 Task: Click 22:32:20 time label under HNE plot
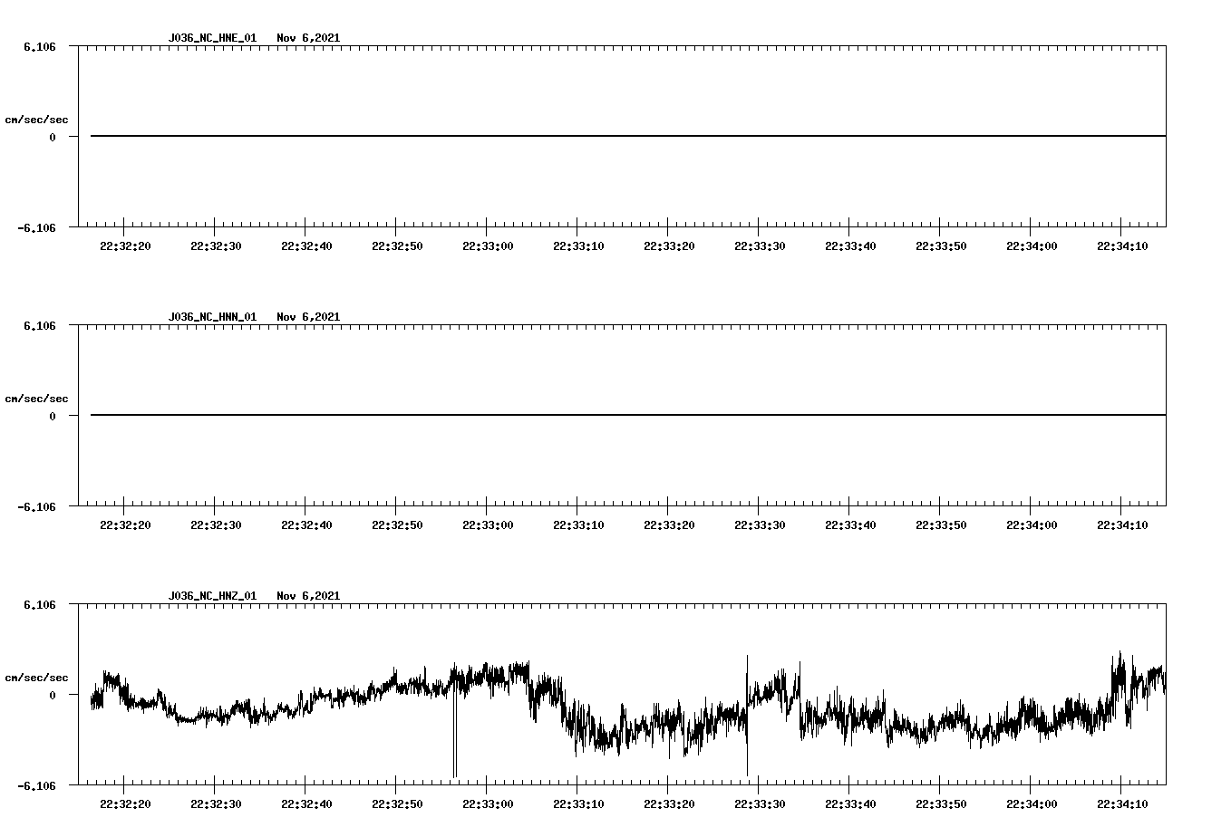pos(125,246)
